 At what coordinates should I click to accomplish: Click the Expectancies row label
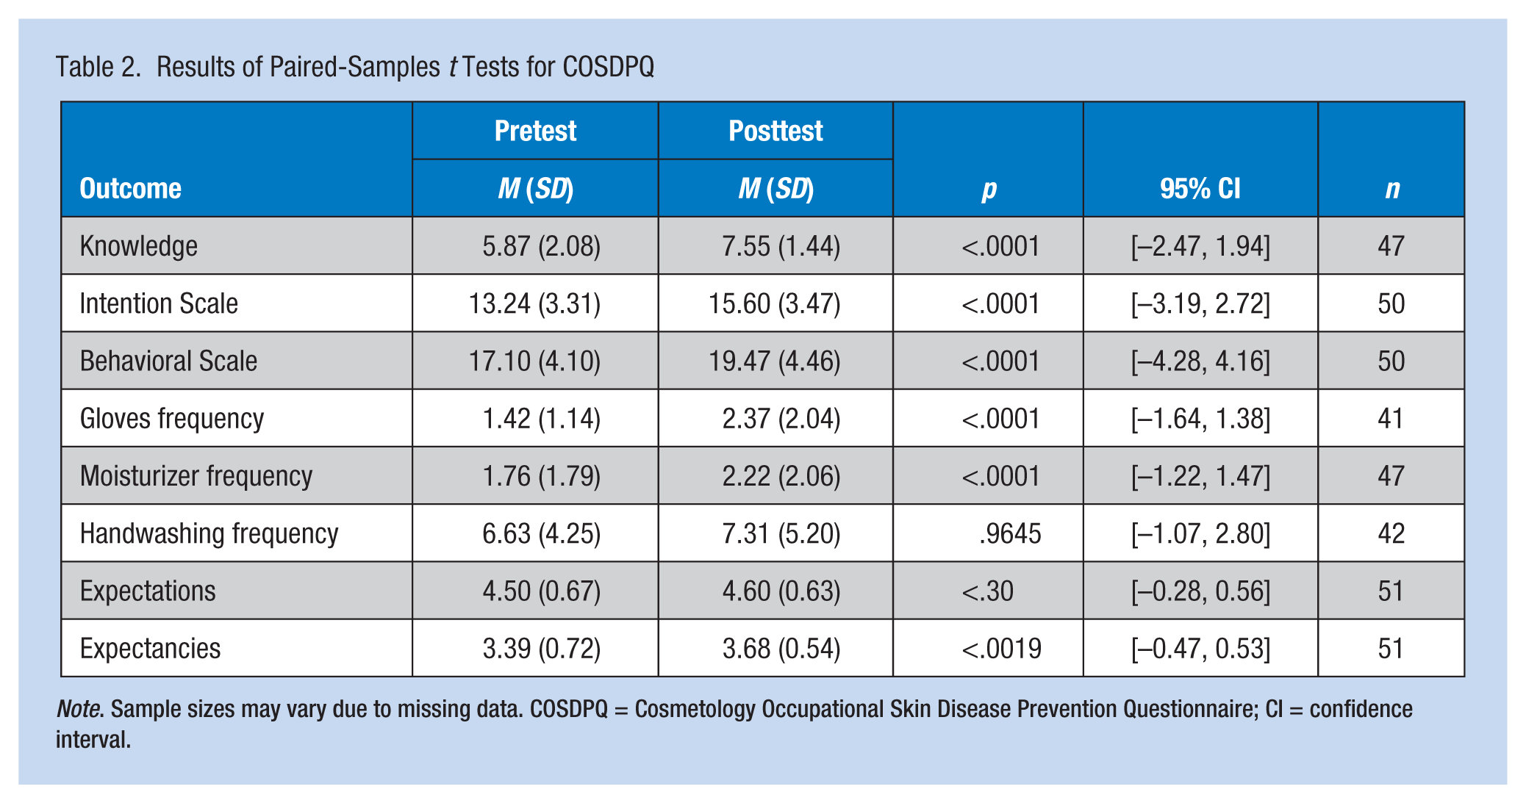click(150, 649)
